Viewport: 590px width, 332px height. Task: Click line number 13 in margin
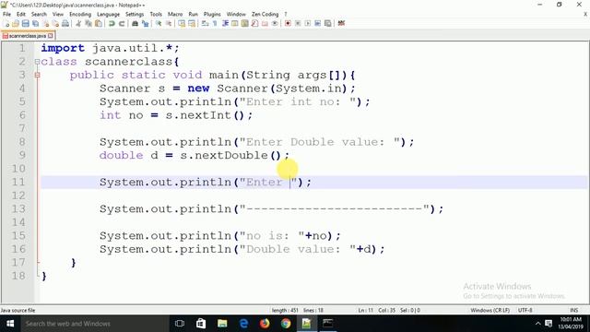coord(18,209)
